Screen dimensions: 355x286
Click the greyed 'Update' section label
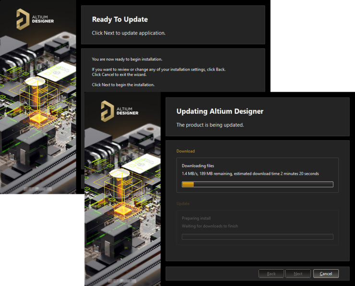point(183,203)
